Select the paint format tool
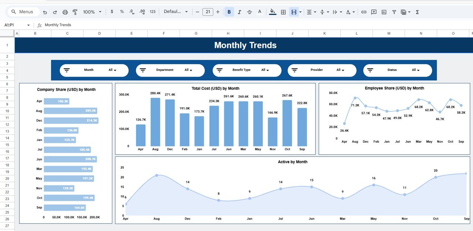The width and height of the screenshot is (473, 231). pyautogui.click(x=74, y=12)
